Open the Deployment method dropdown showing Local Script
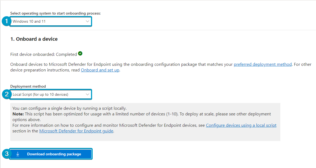 tap(51, 94)
